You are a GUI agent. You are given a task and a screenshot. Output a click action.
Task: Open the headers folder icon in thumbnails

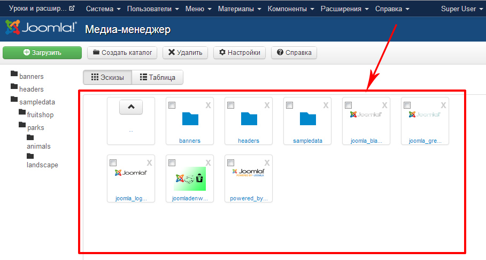click(x=249, y=119)
